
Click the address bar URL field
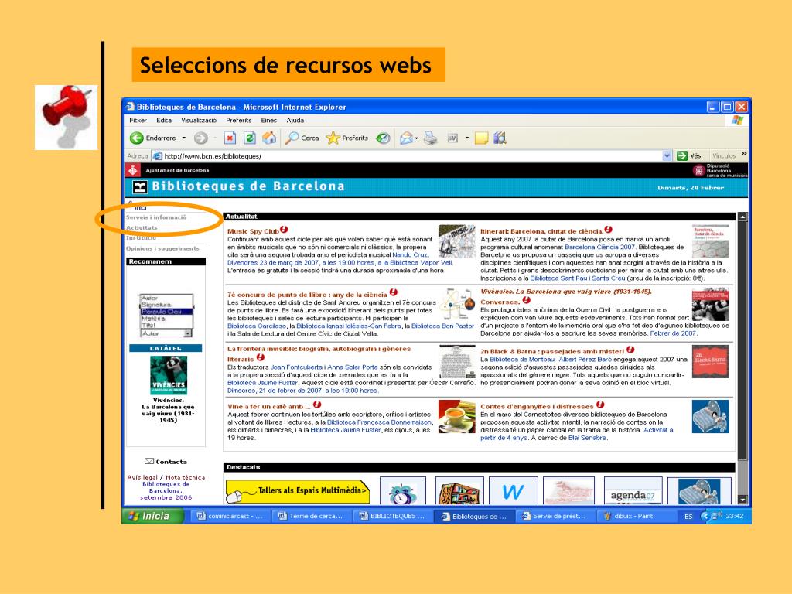[x=408, y=156]
